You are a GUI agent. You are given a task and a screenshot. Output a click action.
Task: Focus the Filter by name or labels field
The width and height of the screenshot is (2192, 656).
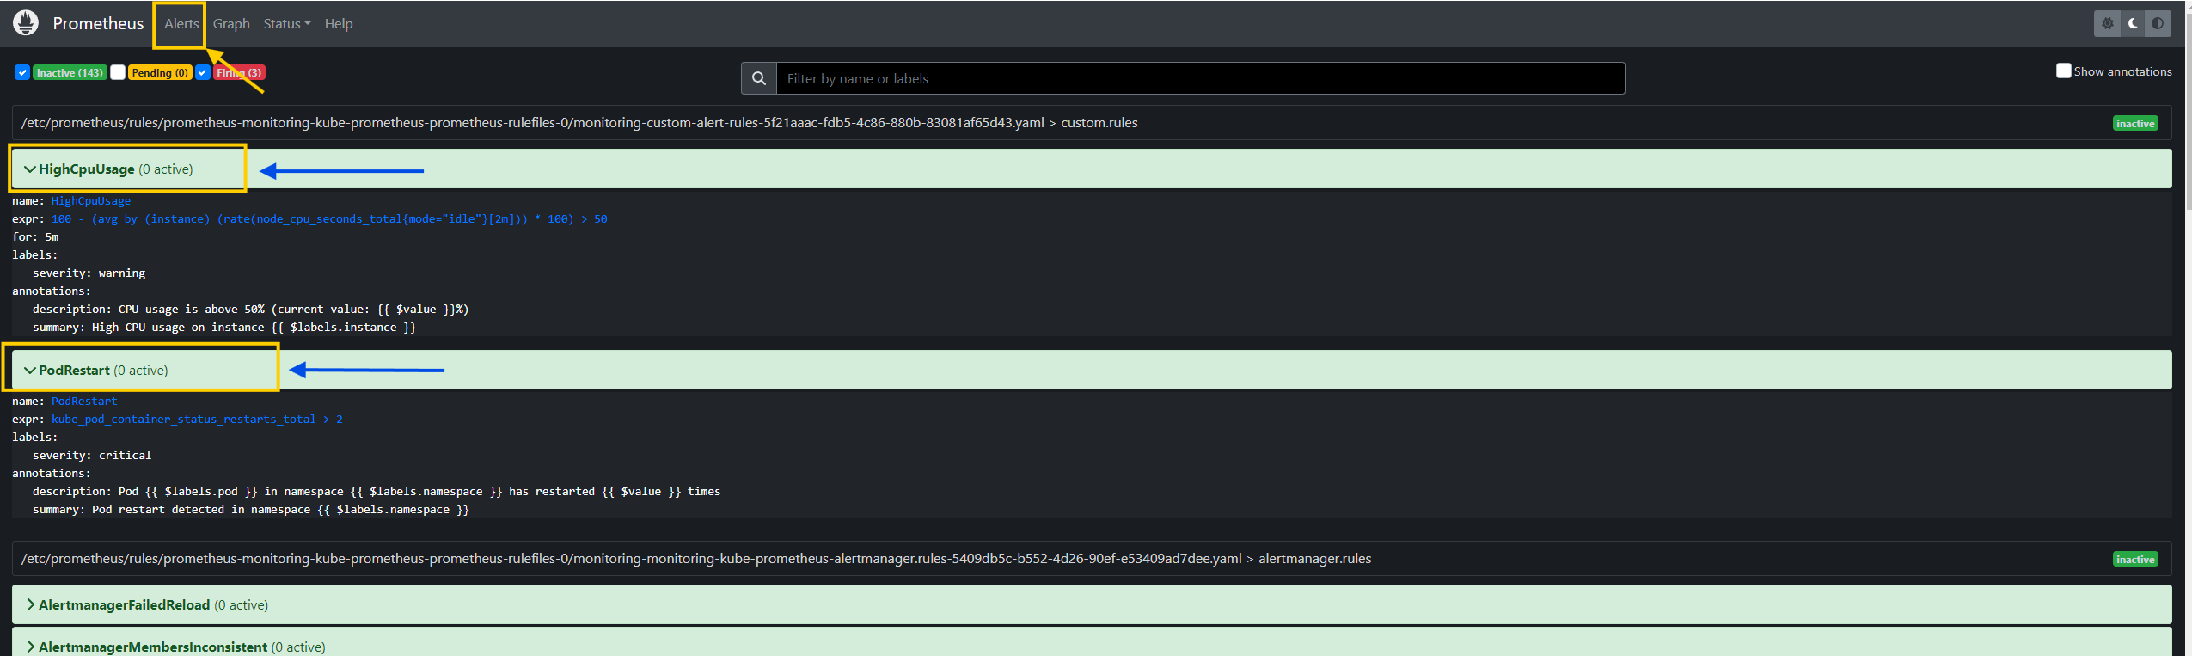1200,78
